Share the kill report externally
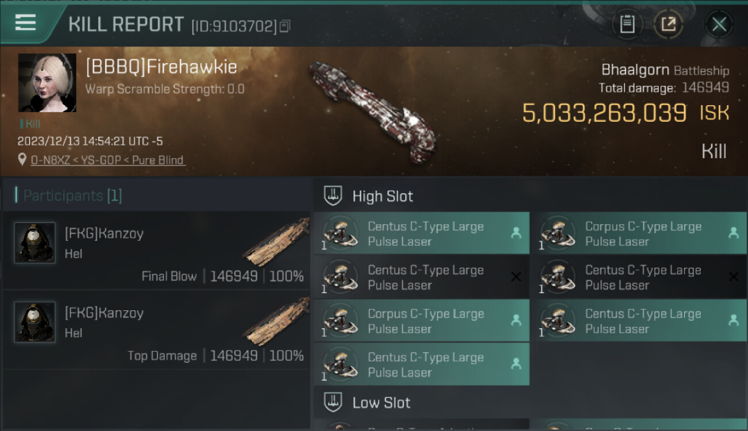 668,24
